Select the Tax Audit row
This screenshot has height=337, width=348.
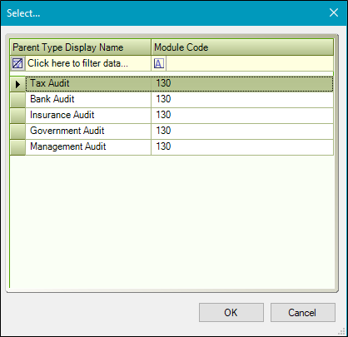179,84
